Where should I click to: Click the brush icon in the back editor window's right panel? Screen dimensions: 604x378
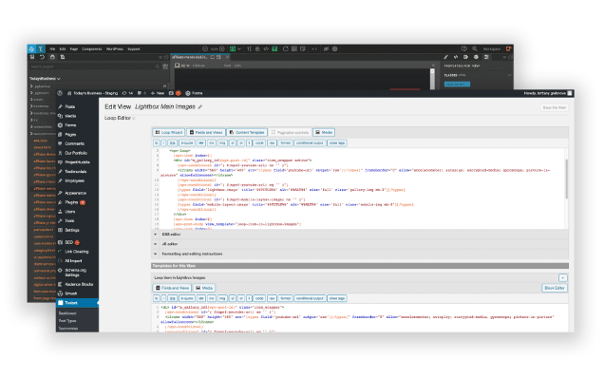click(445, 57)
